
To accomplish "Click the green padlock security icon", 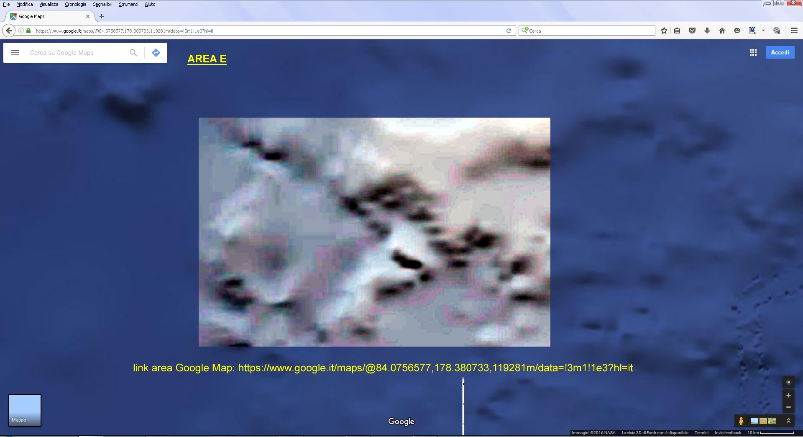I will 28,31.
